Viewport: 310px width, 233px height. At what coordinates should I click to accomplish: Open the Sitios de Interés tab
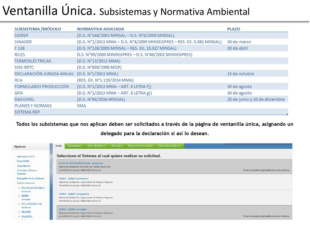(x=97, y=146)
